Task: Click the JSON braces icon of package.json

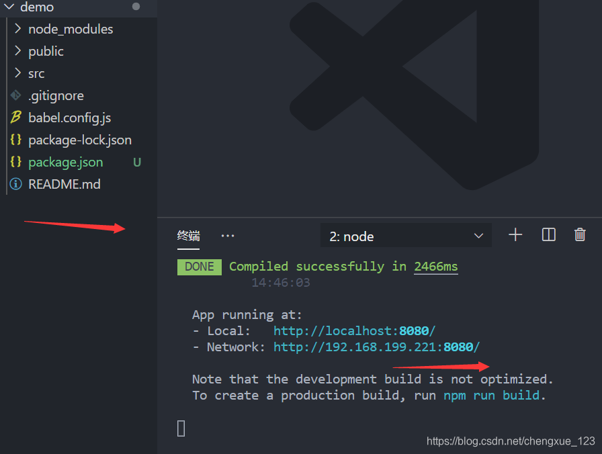Action: coord(15,162)
